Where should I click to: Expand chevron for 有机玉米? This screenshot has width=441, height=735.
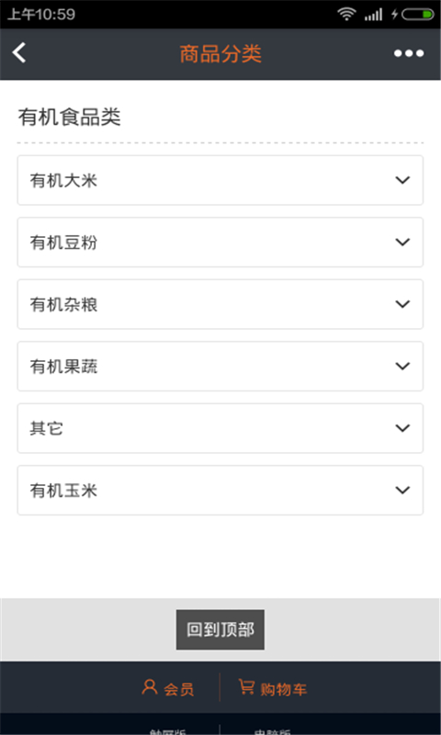[402, 490]
